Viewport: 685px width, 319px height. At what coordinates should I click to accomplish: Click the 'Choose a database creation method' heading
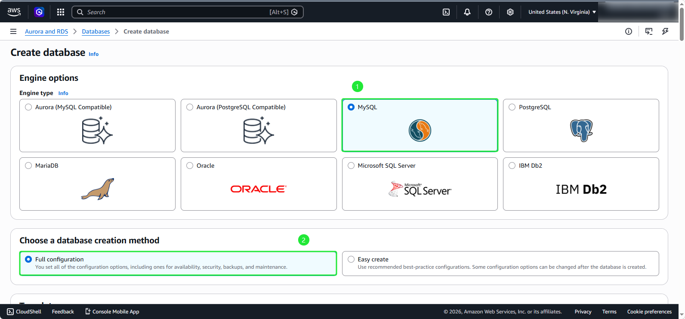(89, 240)
